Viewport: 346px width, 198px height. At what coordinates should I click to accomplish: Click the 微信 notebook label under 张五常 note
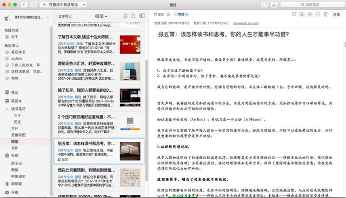point(63,160)
